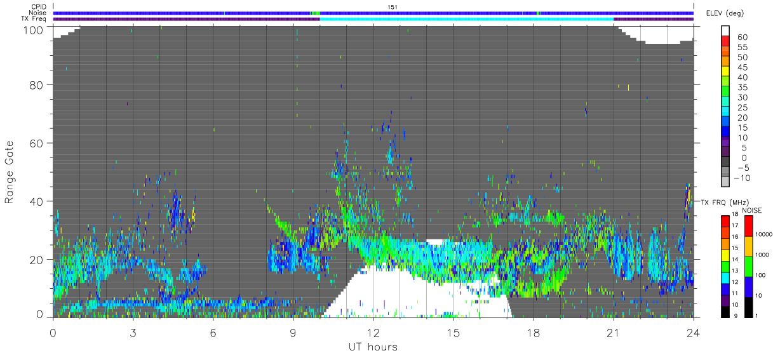Click ELEV colorbar value 45

click(x=742, y=67)
